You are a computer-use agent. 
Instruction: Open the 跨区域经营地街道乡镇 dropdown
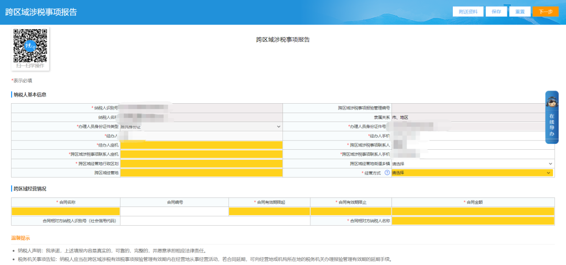(x=473, y=164)
